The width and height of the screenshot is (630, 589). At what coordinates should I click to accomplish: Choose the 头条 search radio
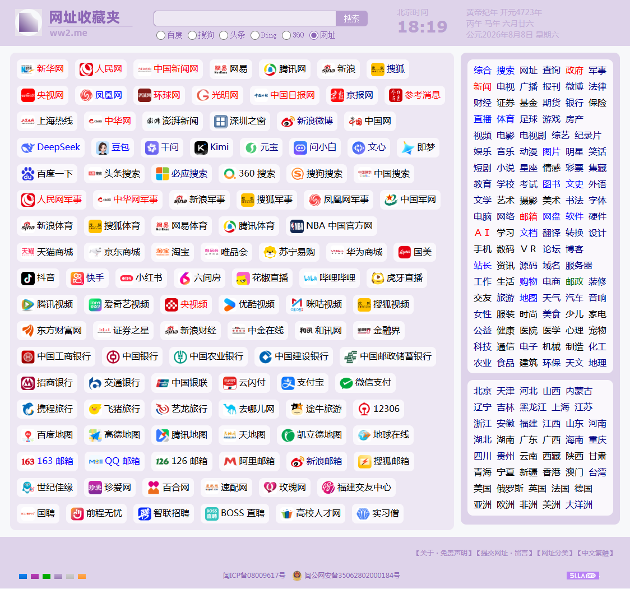click(x=224, y=35)
